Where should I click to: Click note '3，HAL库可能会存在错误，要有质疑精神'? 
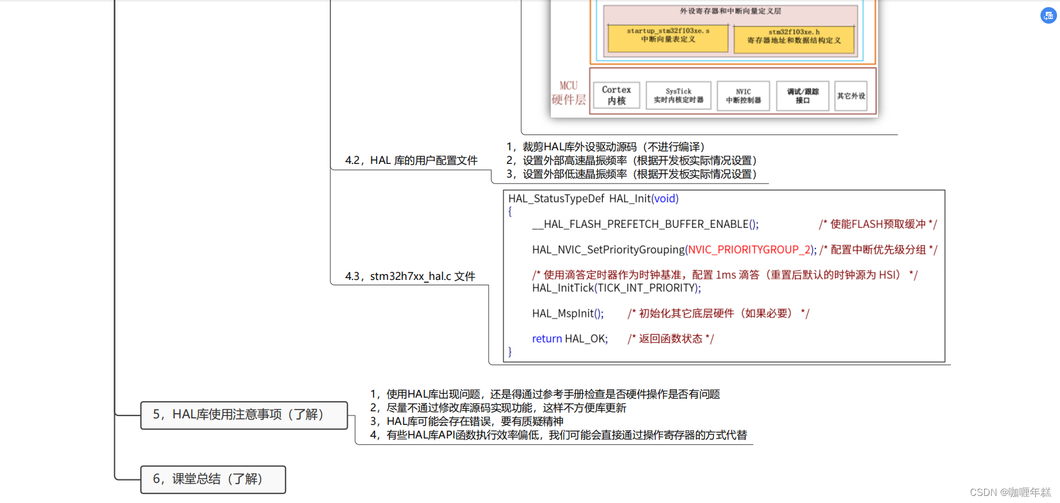pyautogui.click(x=467, y=421)
